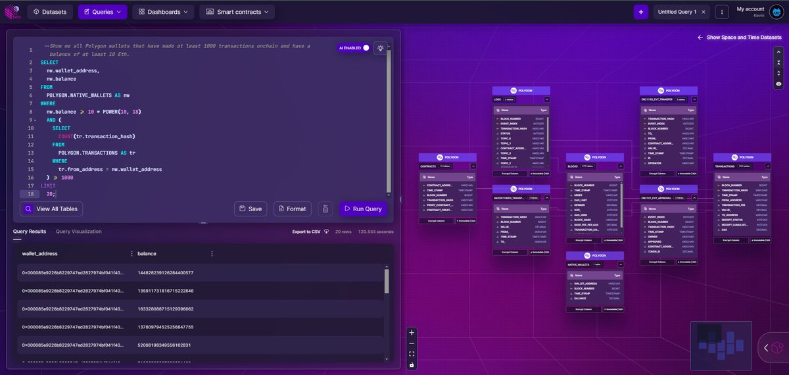789x375 pixels.
Task: Click Export to CSV
Action: (306, 232)
